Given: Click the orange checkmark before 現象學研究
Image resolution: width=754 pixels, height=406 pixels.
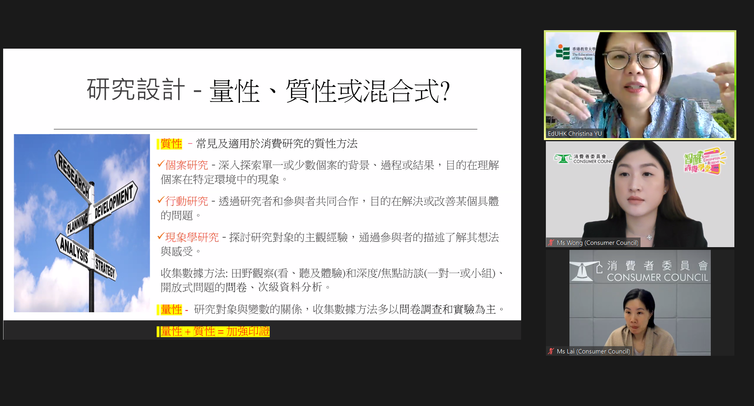Looking at the screenshot, I should [161, 236].
